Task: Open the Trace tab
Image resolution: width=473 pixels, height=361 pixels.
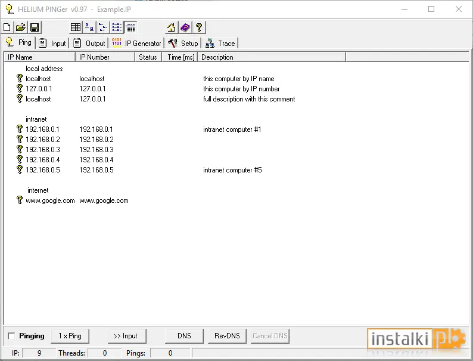Action: coord(220,43)
